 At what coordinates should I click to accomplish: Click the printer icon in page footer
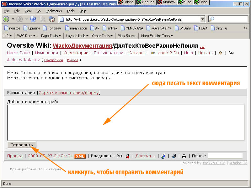184,156
